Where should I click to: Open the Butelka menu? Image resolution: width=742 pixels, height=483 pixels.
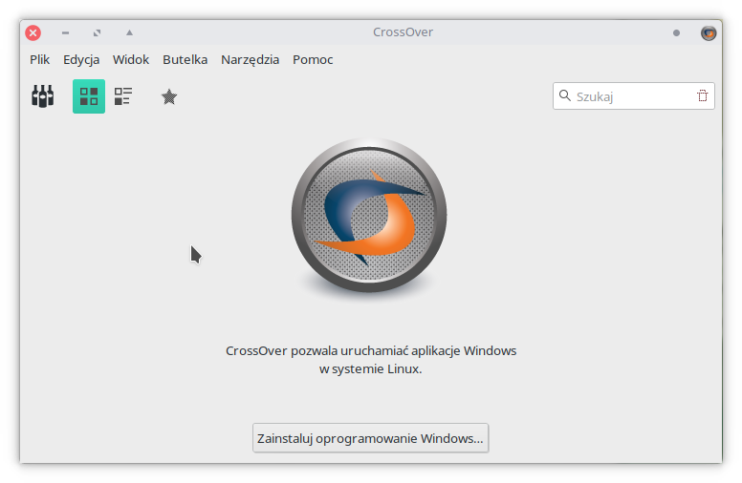point(185,59)
